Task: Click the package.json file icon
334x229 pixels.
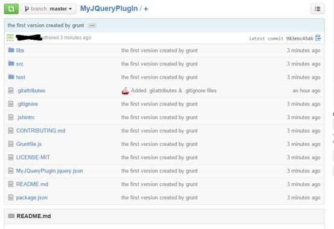Action: [11, 198]
